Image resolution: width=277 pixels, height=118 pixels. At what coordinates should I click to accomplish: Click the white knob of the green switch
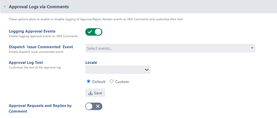pyautogui.click(x=98, y=32)
